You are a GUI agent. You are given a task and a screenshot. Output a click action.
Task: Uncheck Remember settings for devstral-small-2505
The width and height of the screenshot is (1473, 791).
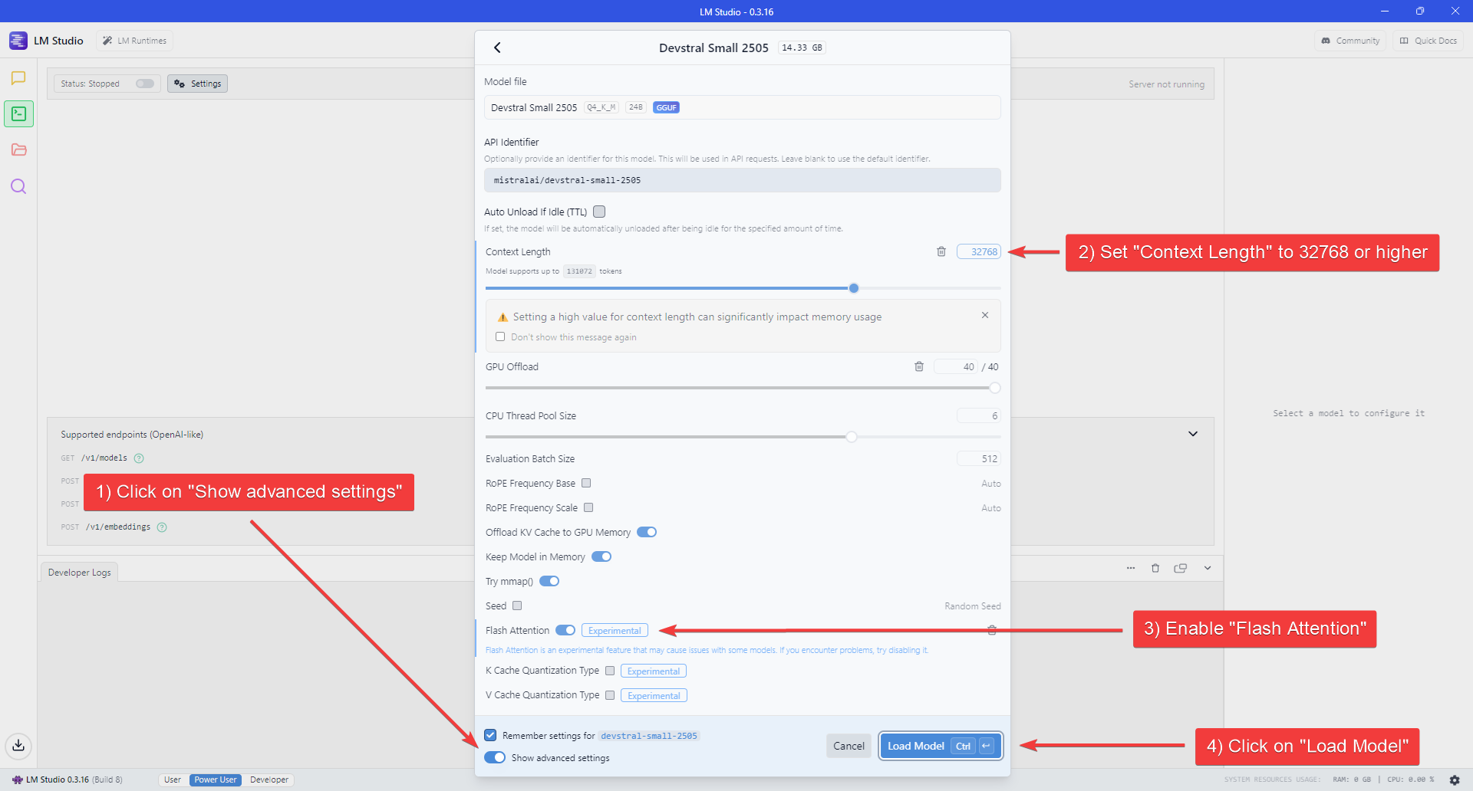(x=490, y=735)
